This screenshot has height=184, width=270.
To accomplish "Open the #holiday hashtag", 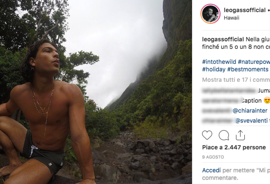I will tap(214, 69).
